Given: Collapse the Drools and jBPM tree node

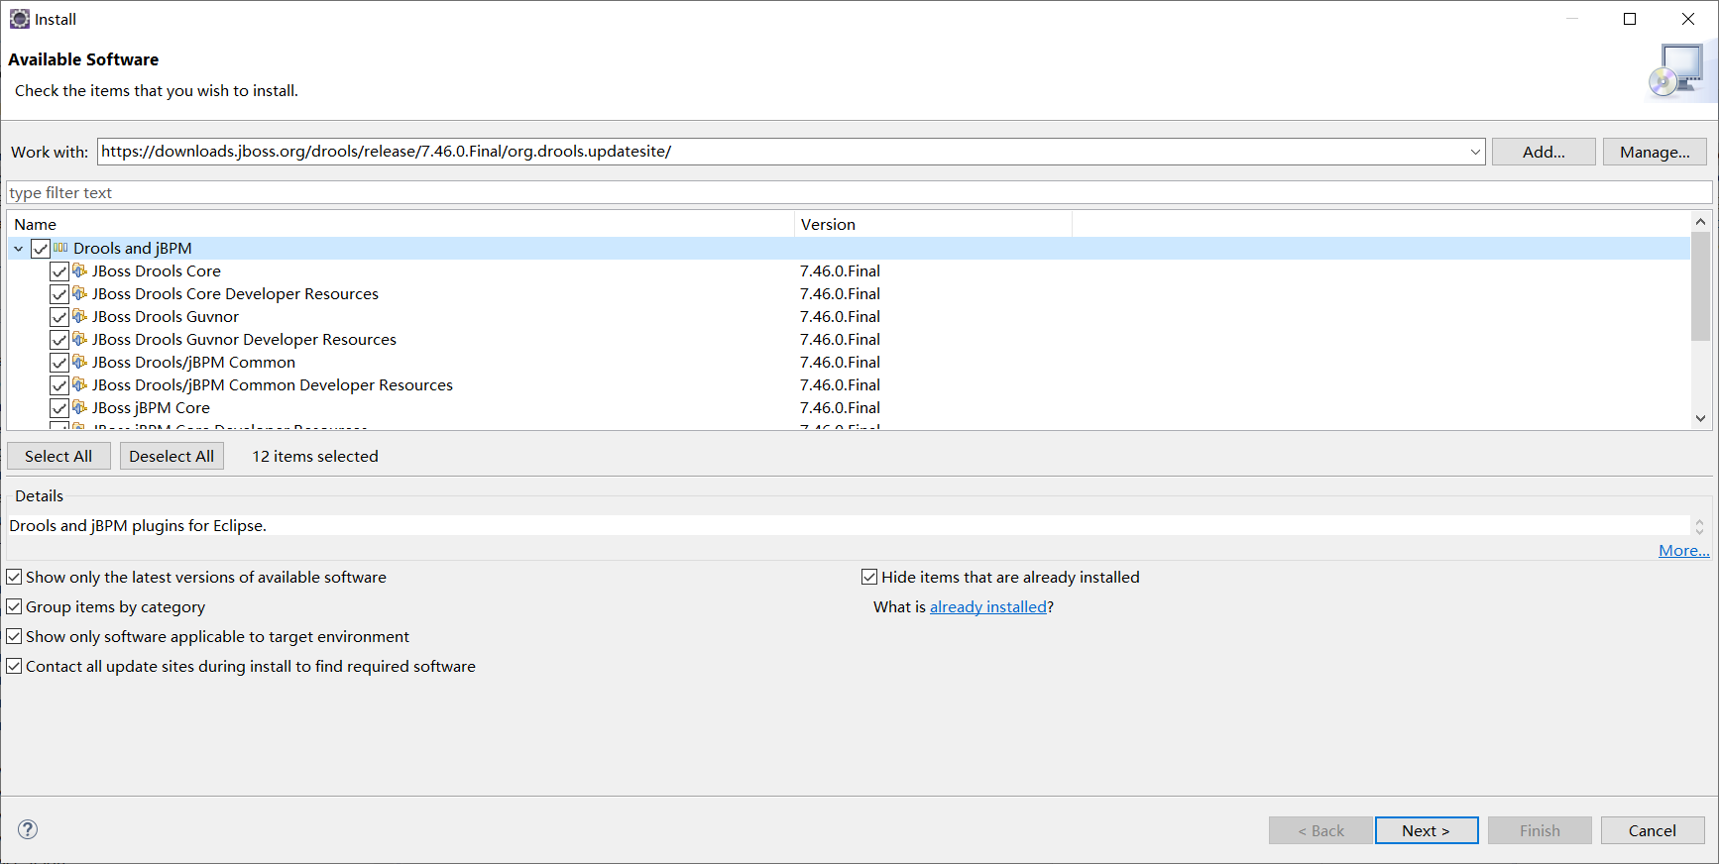Looking at the screenshot, I should [x=19, y=249].
